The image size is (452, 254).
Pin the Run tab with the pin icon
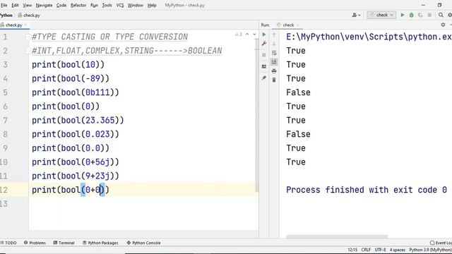(x=263, y=78)
